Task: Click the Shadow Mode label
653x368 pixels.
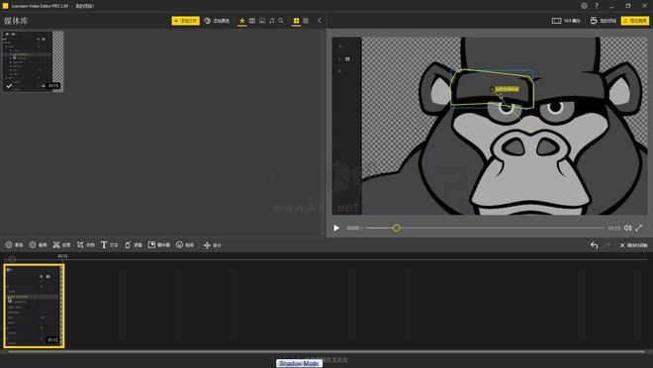Action: pos(299,363)
